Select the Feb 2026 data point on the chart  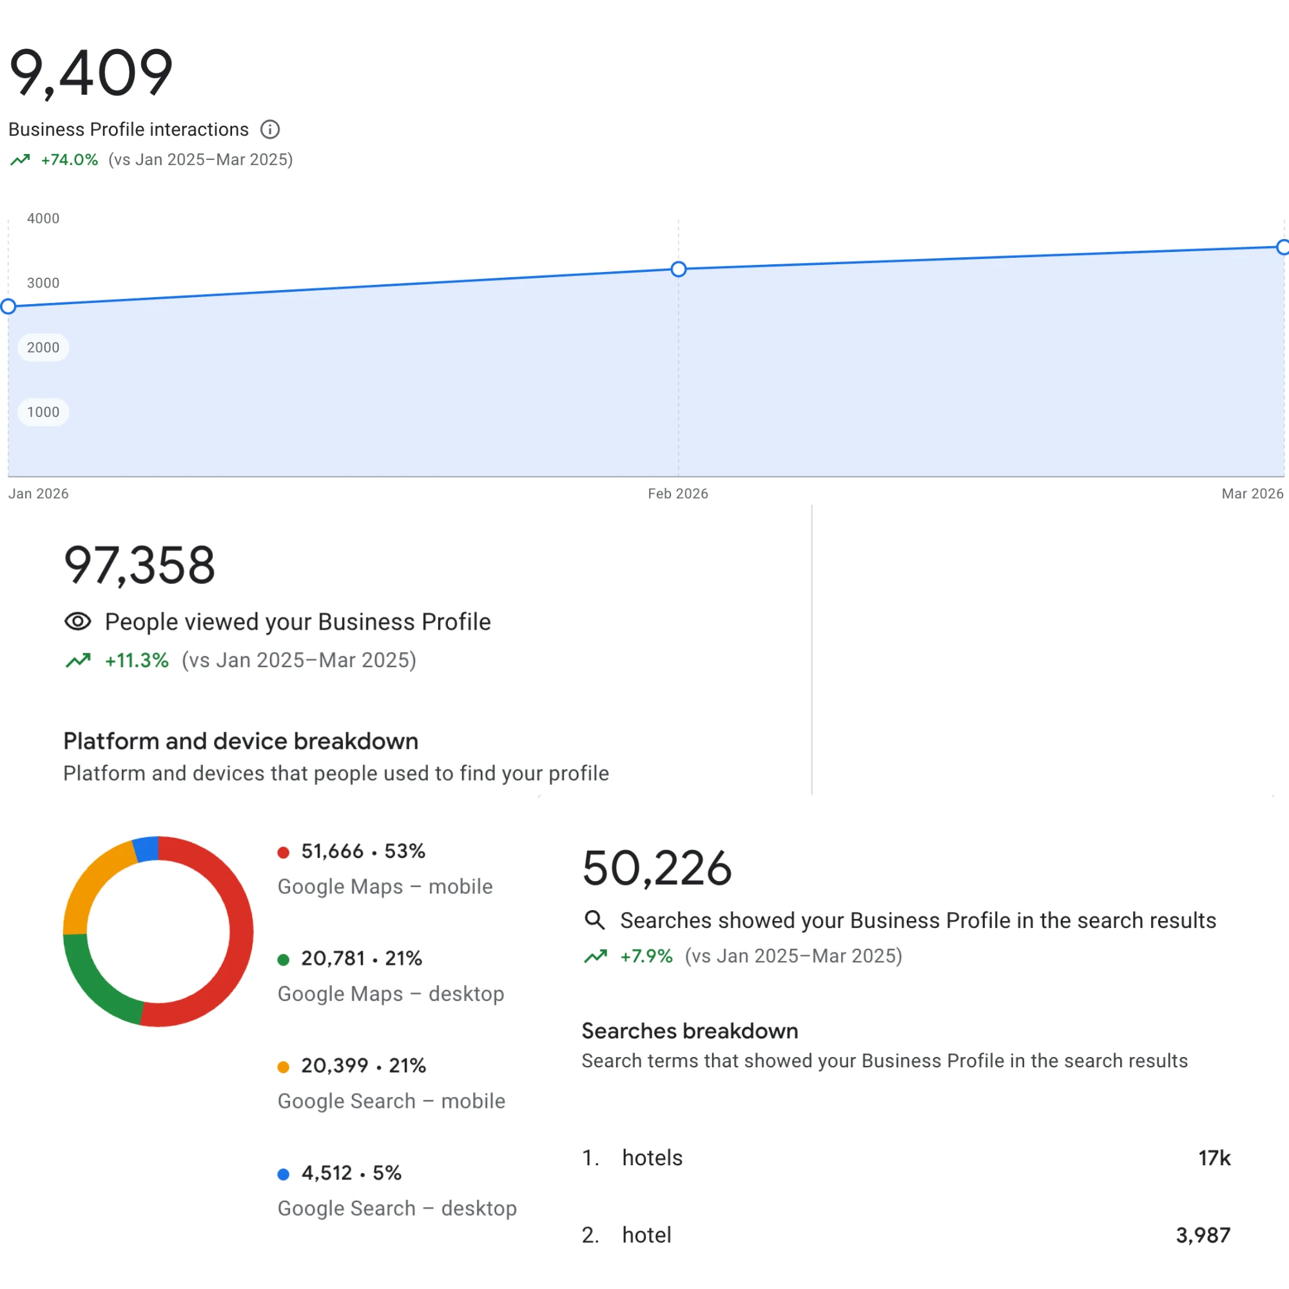tap(679, 269)
